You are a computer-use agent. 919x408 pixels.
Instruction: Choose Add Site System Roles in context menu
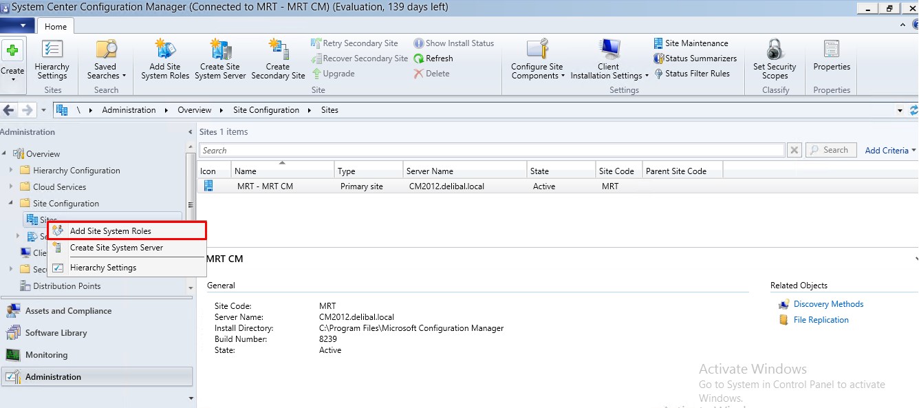(x=111, y=231)
